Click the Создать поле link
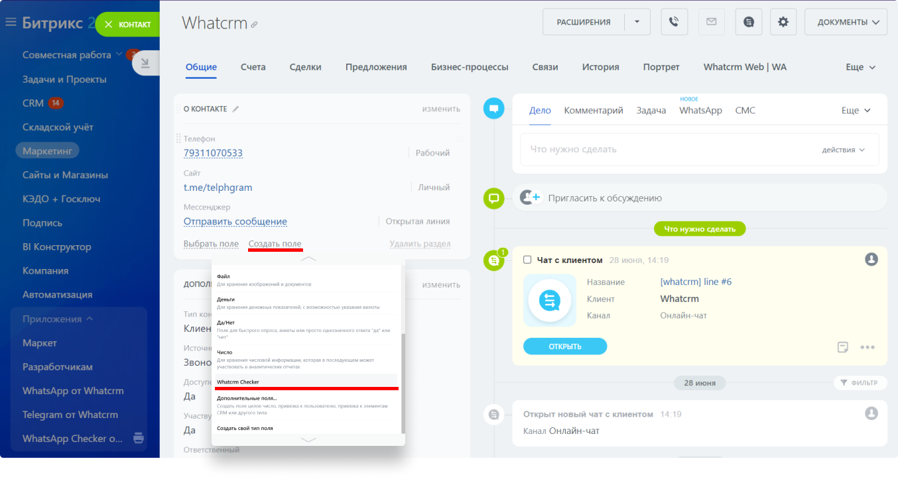Image resolution: width=898 pixels, height=479 pixels. pyautogui.click(x=275, y=244)
